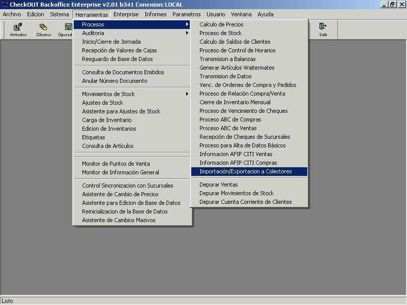Open the Etiquetas menu entry
The width and height of the screenshot is (407, 305).
(132, 137)
